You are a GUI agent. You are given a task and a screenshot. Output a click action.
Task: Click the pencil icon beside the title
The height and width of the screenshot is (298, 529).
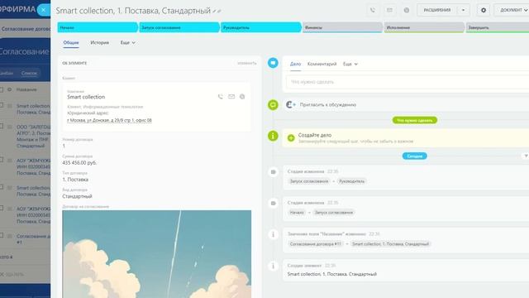point(214,11)
